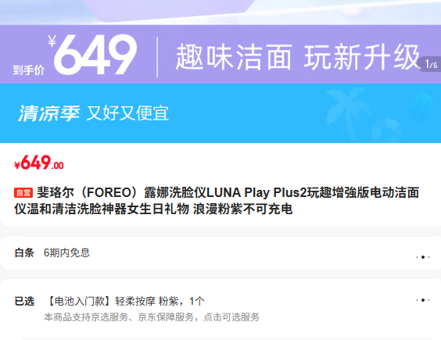Click the red ¥649.00 price
This screenshot has width=441, height=340.
(39, 163)
